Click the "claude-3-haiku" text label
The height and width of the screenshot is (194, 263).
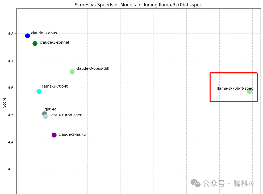coord(72,134)
